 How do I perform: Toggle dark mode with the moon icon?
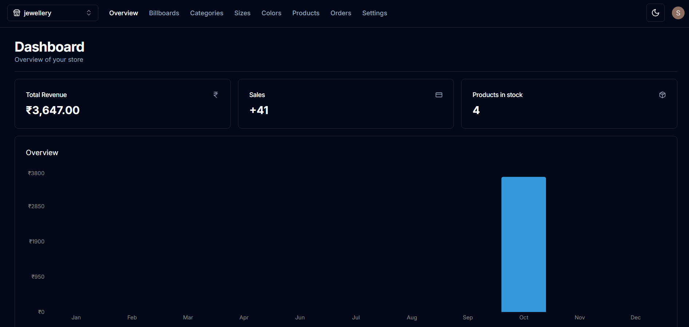(x=655, y=13)
